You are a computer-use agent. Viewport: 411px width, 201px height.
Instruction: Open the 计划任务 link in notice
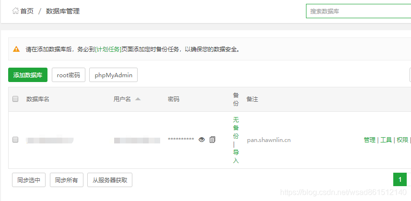tap(108, 49)
